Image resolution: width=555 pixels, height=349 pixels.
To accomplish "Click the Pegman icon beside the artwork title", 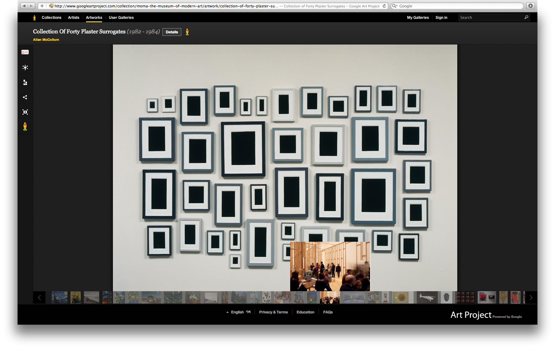I will [x=187, y=32].
